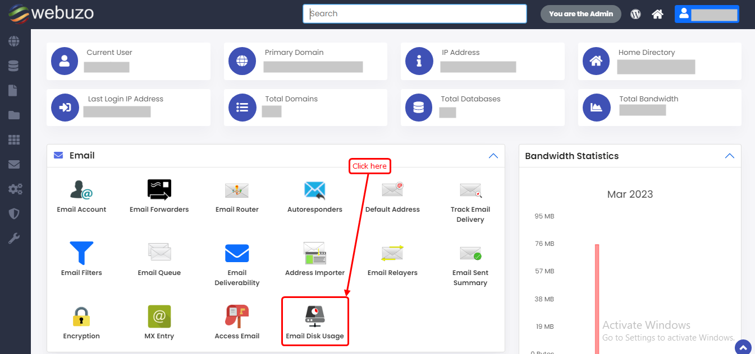Open the Security shield sidebar menu

click(x=14, y=214)
